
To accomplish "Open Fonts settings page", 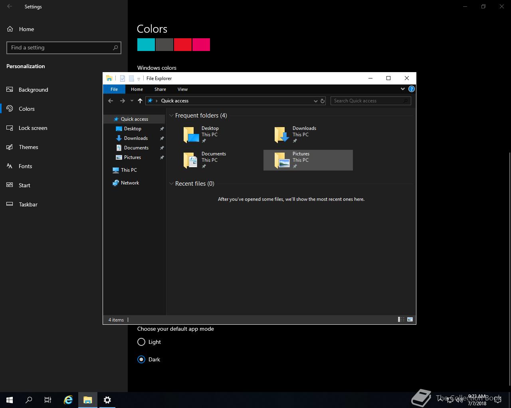I will click(x=64, y=166).
